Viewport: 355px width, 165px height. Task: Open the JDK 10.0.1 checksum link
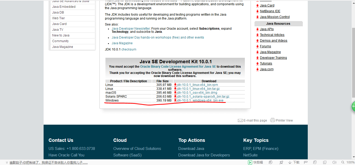pos(129,49)
